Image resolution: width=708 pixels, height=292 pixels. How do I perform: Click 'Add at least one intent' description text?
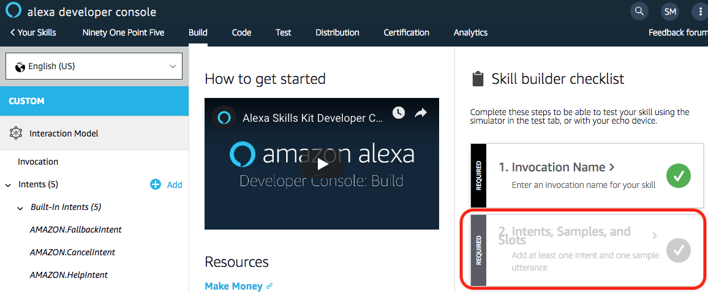click(585, 261)
